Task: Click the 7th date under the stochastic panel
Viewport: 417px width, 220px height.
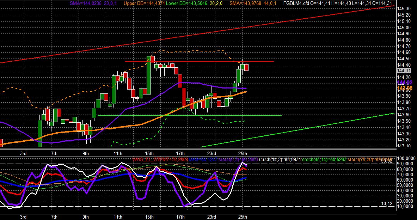Action: click(54, 217)
